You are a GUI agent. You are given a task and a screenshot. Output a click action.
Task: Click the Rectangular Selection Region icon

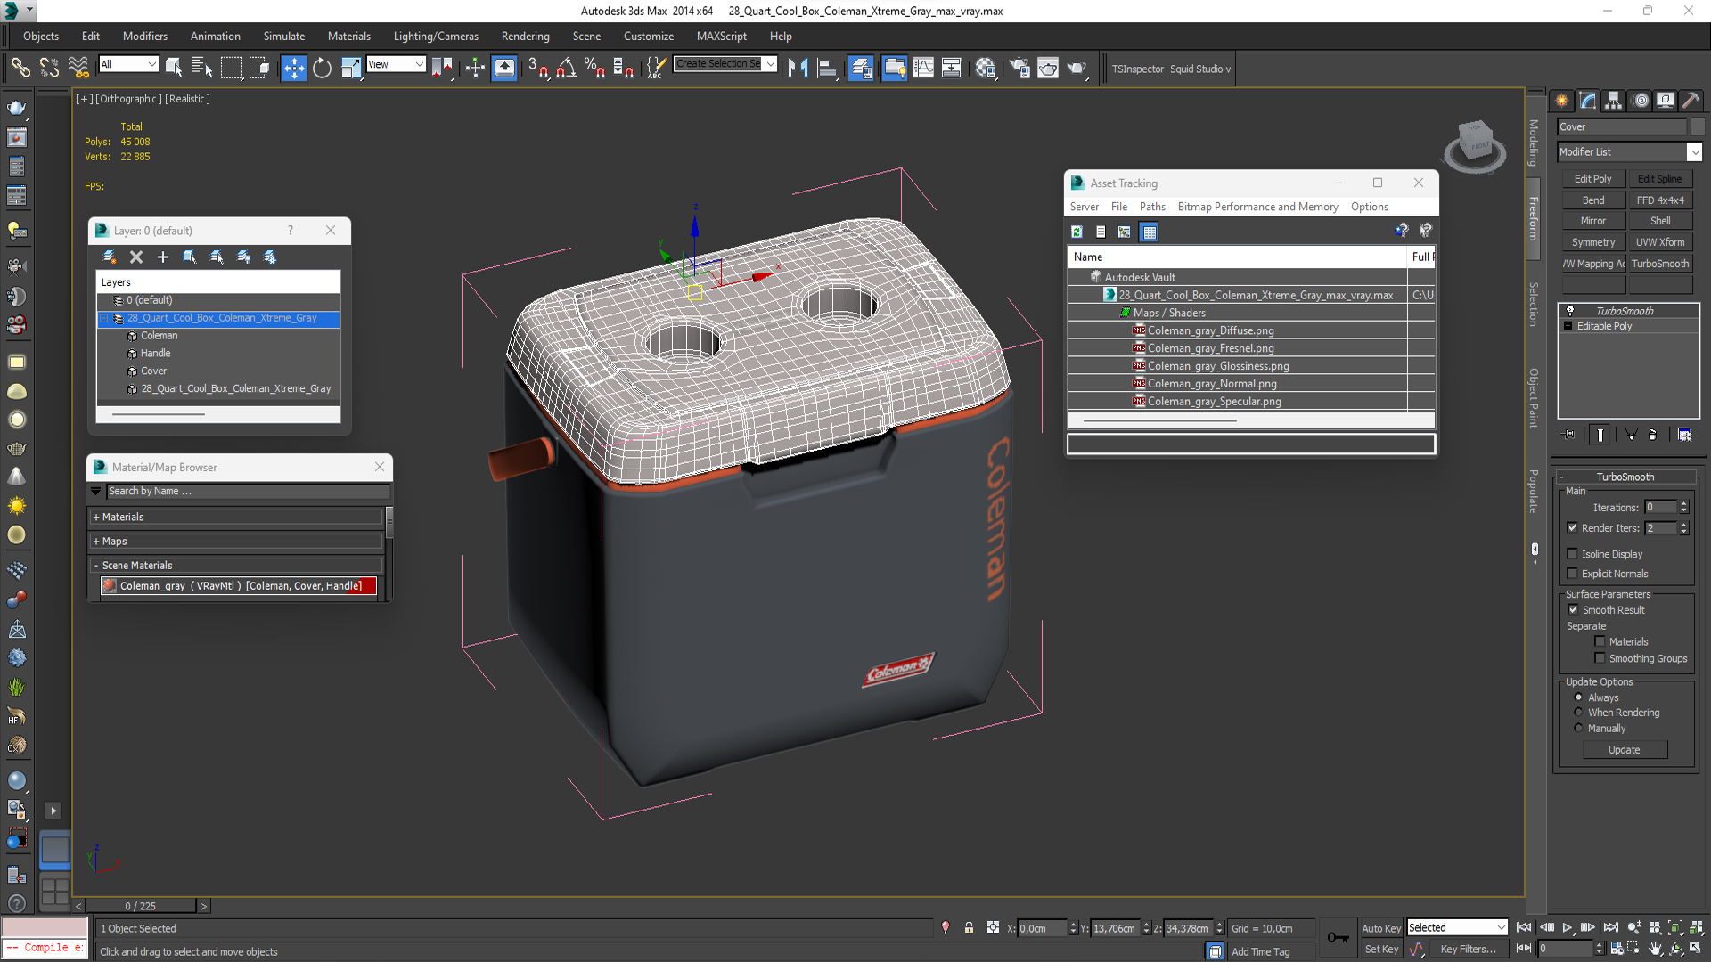tap(231, 68)
